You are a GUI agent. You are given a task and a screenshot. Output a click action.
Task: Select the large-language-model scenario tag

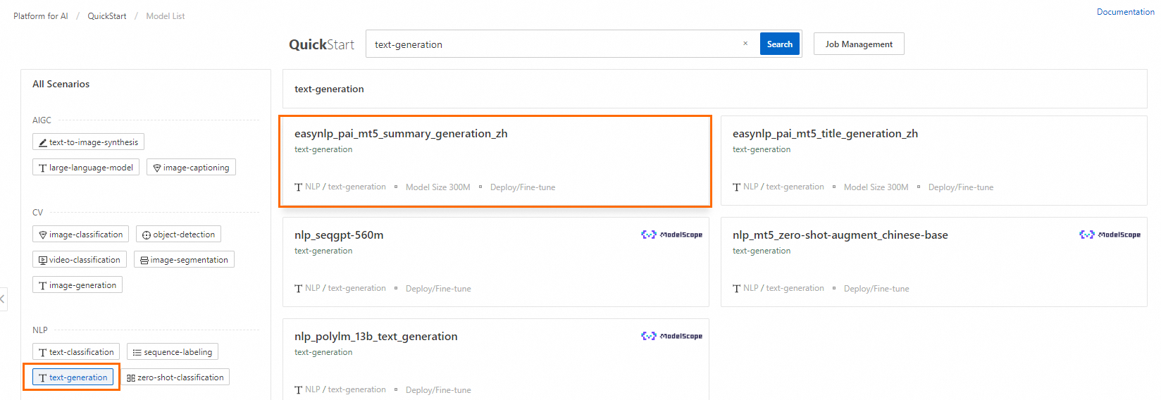(86, 168)
